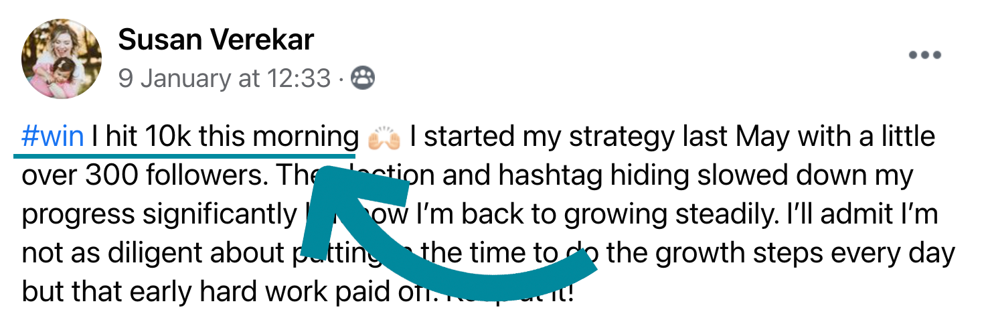Viewport: 984px width, 328px height.
Task: Open the three-dot post options menu
Action: 925,55
